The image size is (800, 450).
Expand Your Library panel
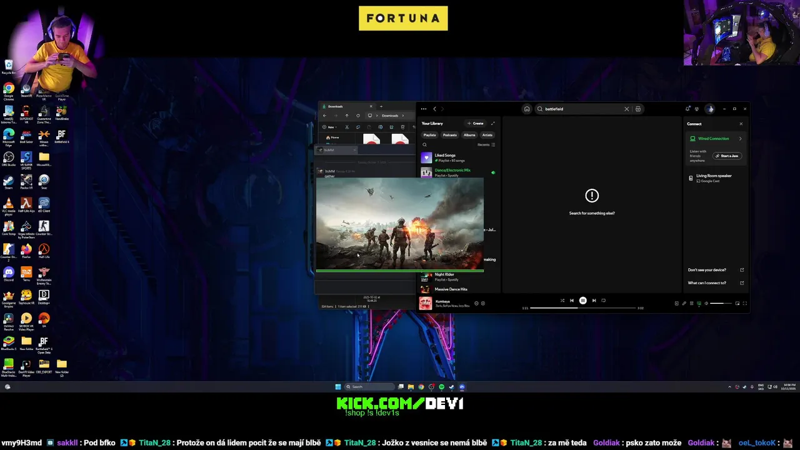pyautogui.click(x=492, y=123)
